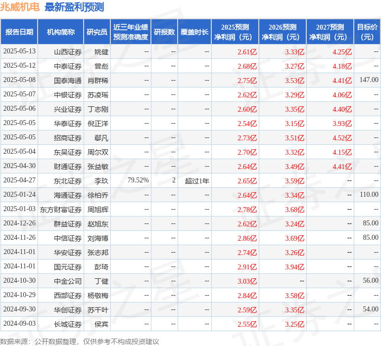Click the 最新盈利预测 heading

pos(74,7)
